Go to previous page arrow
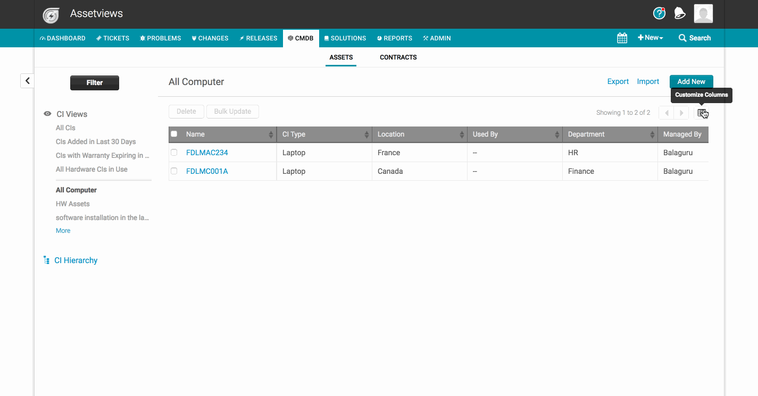Viewport: 758px width, 396px height. tap(667, 113)
